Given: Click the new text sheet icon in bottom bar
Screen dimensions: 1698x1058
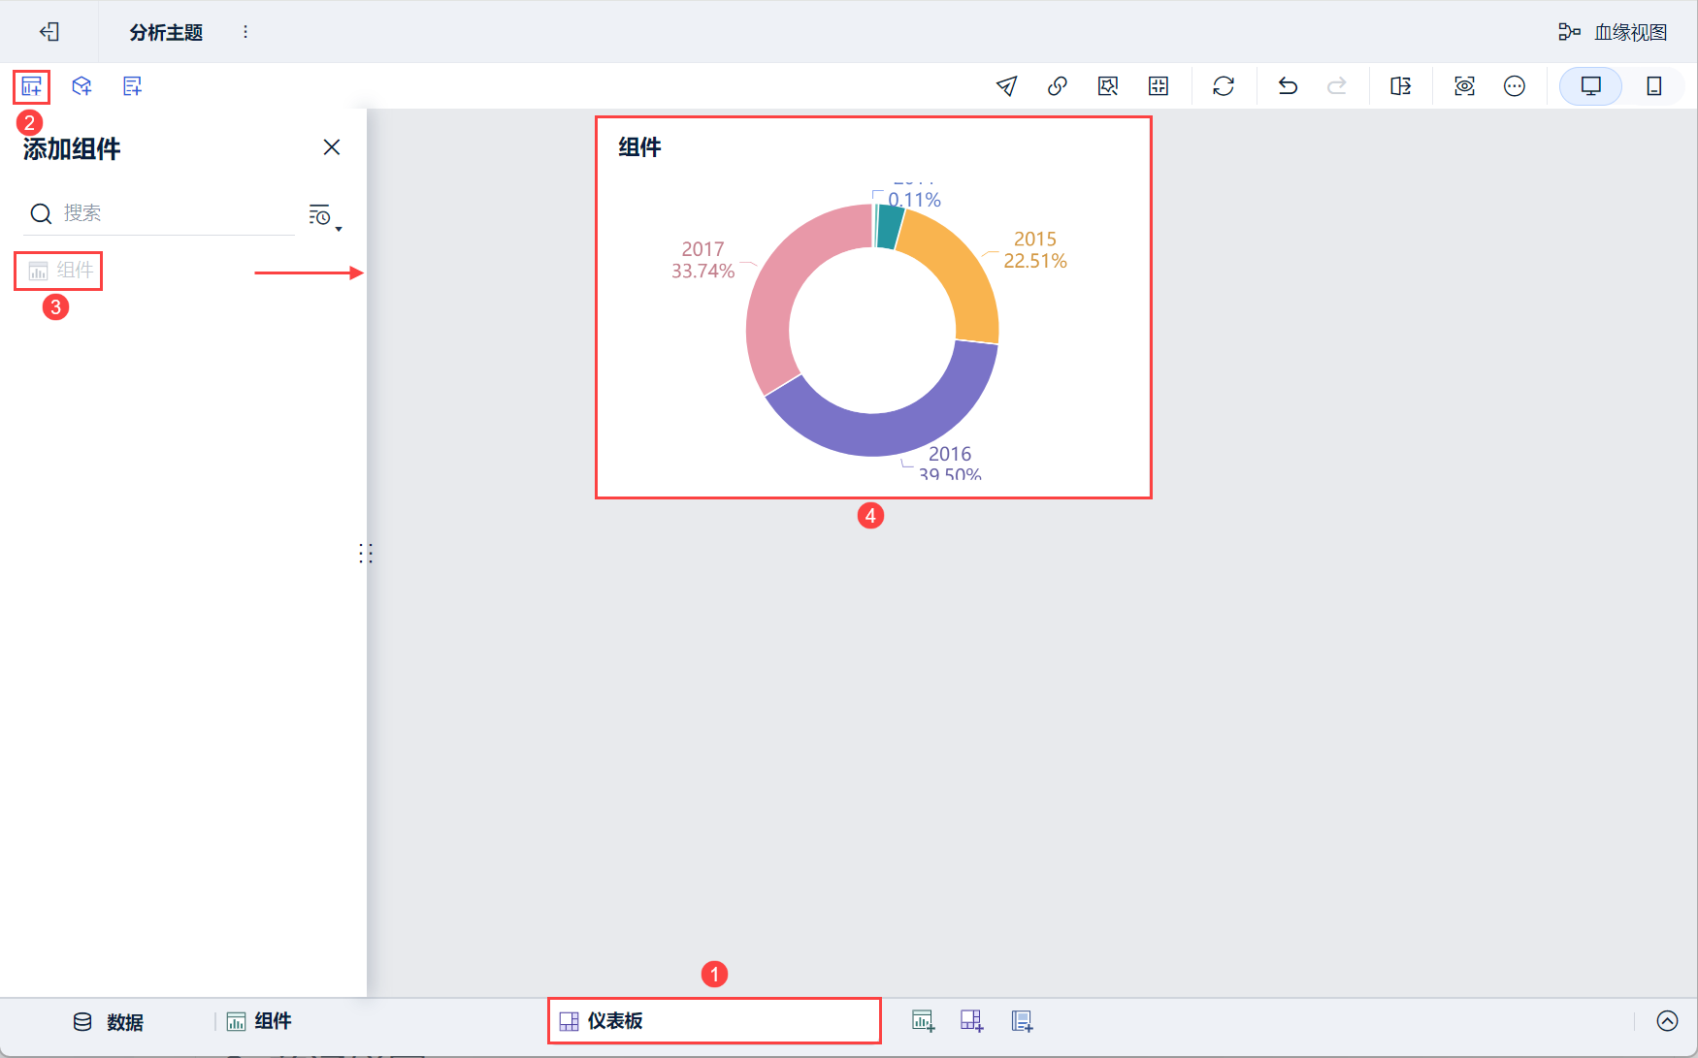Looking at the screenshot, I should click(1022, 1021).
